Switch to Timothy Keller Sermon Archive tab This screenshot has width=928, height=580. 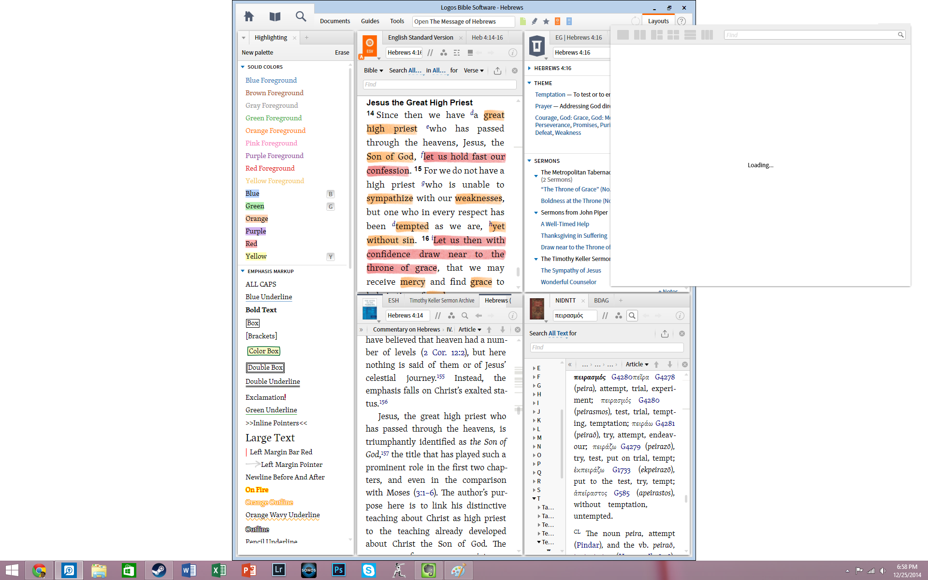click(x=442, y=301)
